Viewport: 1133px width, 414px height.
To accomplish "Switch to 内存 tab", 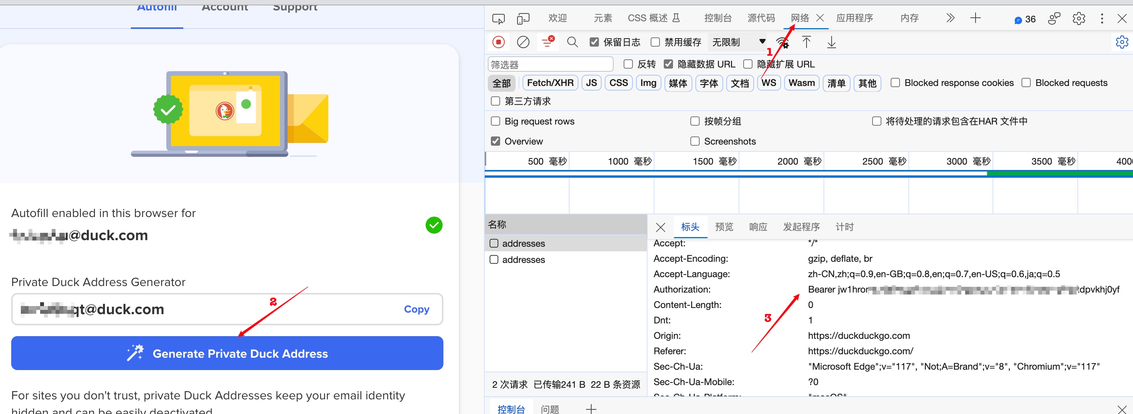I will pyautogui.click(x=909, y=18).
